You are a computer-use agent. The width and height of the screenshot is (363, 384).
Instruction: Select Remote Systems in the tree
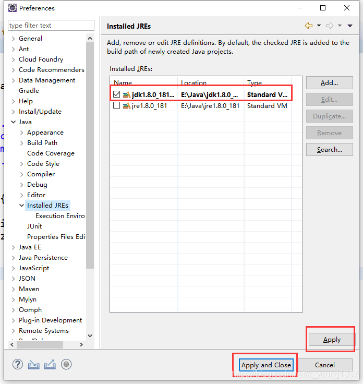point(44,331)
